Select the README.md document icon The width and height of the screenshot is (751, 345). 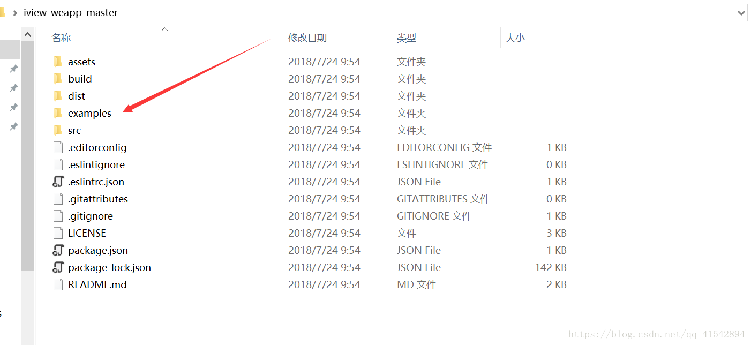(58, 284)
